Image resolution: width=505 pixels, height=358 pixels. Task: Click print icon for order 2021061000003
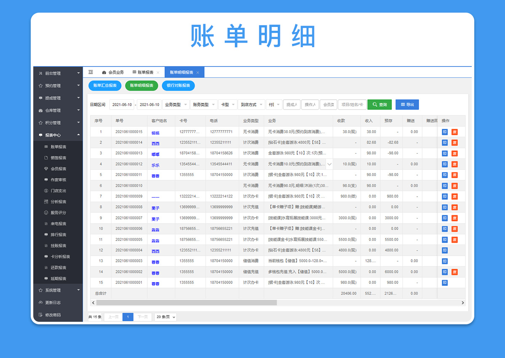[445, 261]
